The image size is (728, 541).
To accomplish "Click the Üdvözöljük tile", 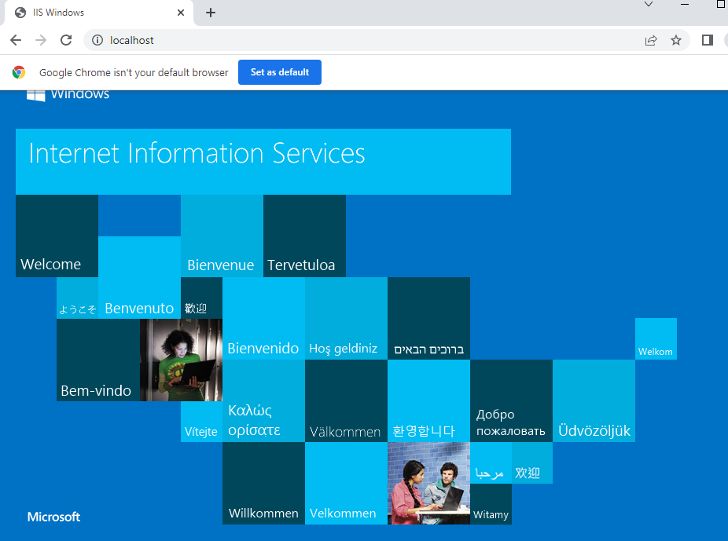I will 594,401.
